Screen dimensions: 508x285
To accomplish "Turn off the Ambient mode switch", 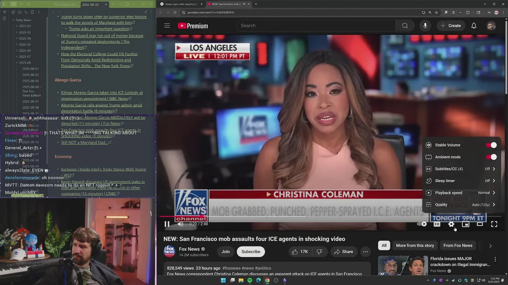I will (491, 157).
